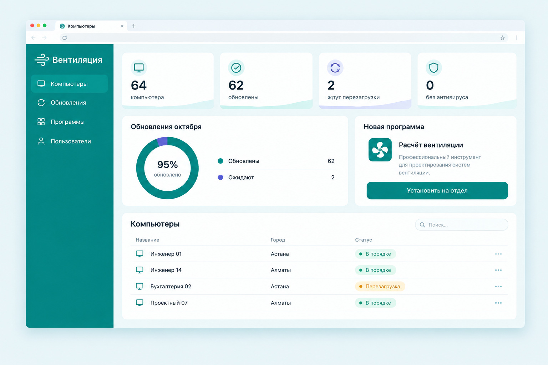Click the Вентиляция wind logo icon
The image size is (548, 365).
point(41,60)
